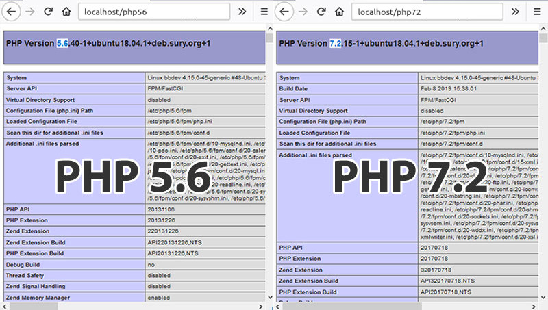The height and width of the screenshot is (310, 548).
Task: Click '/etc/php/5.6/fpm/conf.d' value
Action: tap(179, 133)
